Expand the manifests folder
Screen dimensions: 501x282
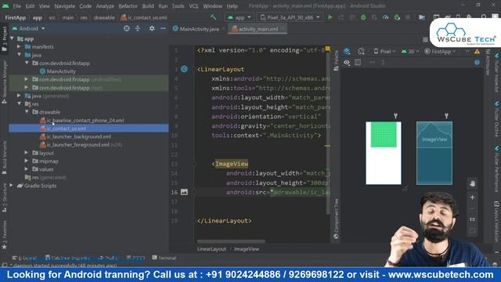tap(19, 47)
